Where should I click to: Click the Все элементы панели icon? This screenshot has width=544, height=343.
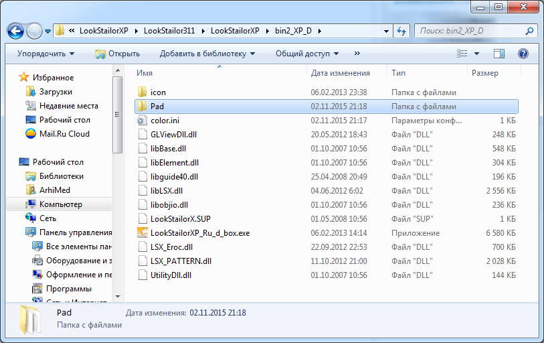point(37,246)
